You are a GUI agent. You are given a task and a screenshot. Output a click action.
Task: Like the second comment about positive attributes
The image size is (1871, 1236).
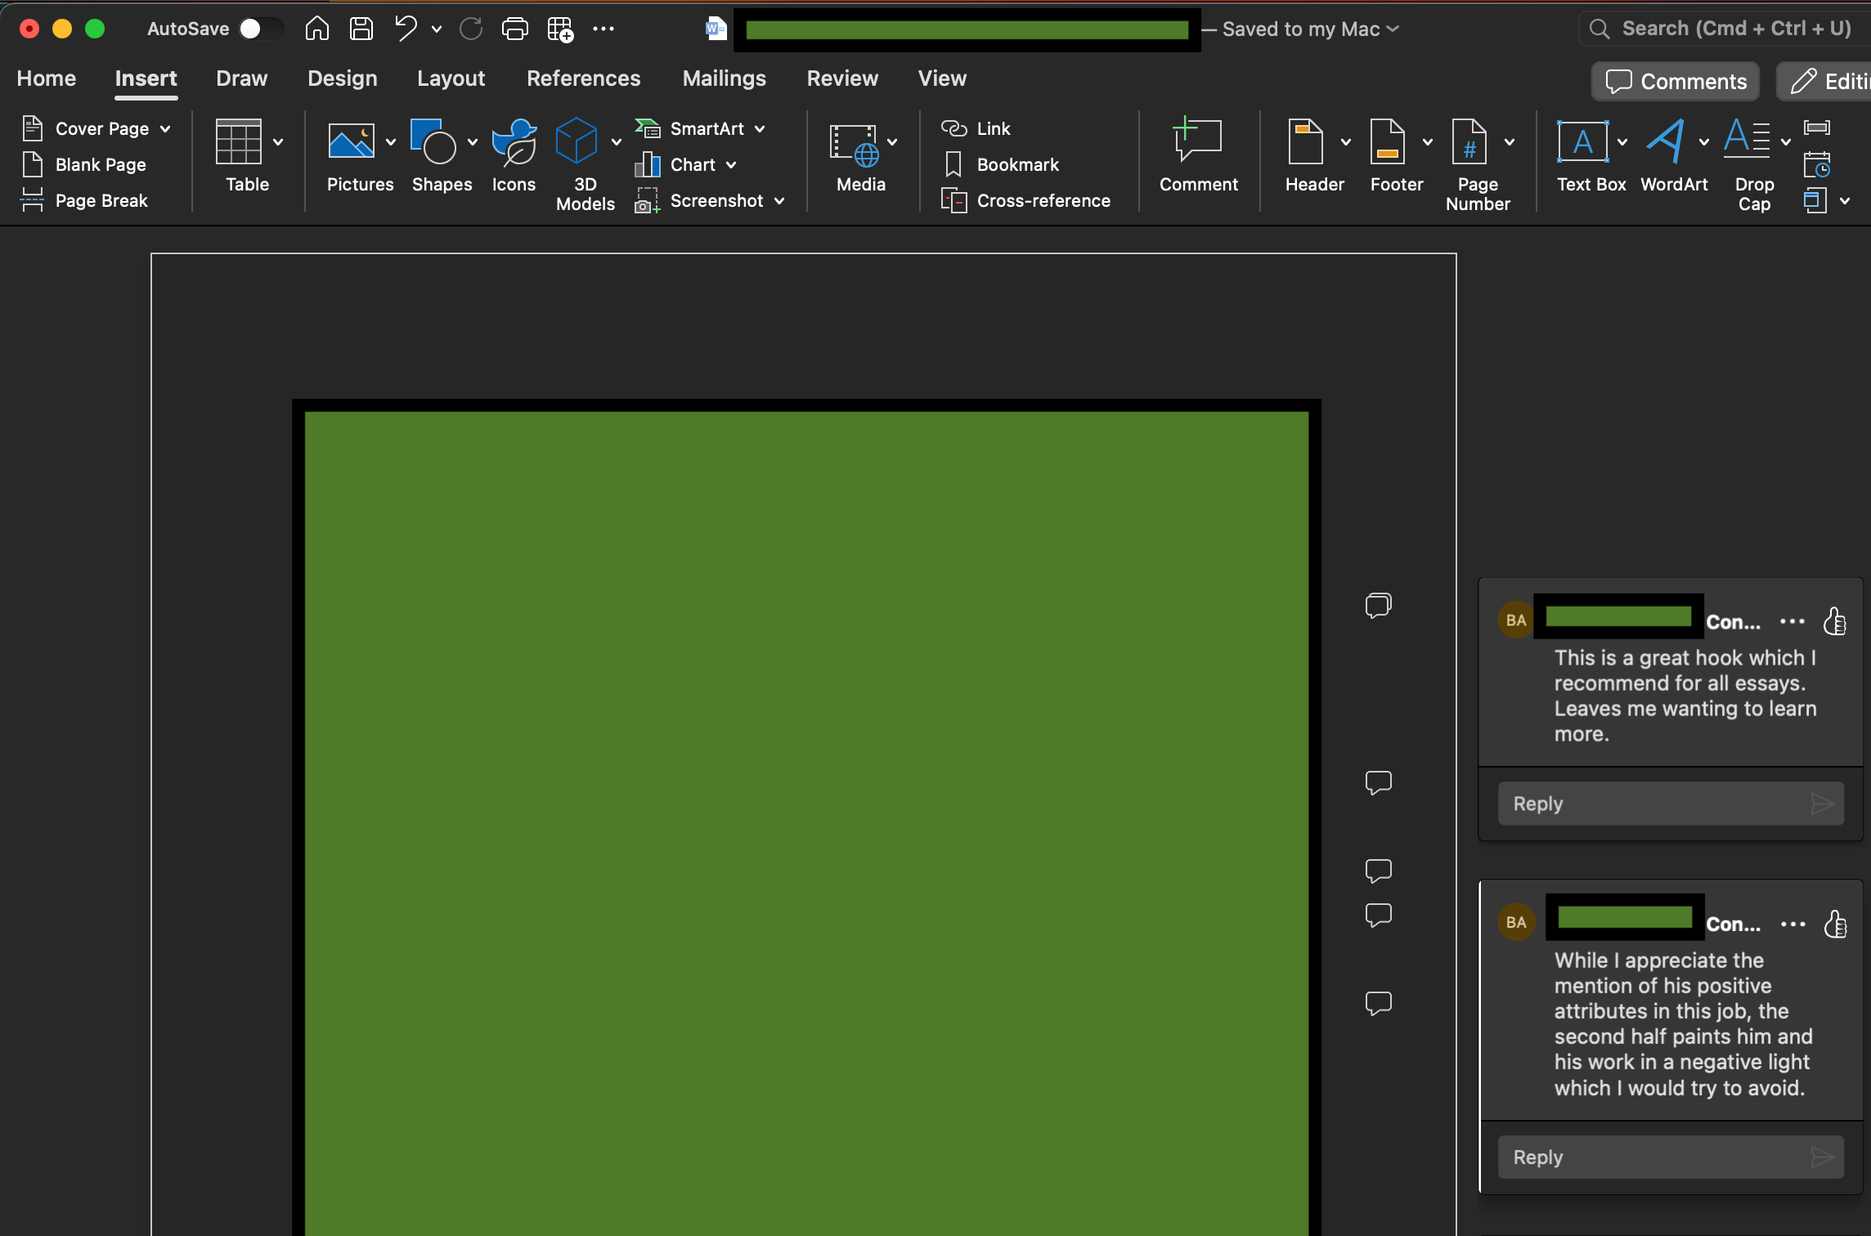[1835, 925]
